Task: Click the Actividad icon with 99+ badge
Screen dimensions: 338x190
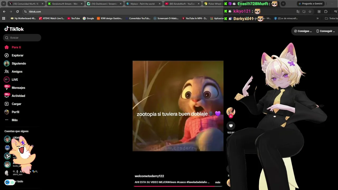Action: (7, 96)
